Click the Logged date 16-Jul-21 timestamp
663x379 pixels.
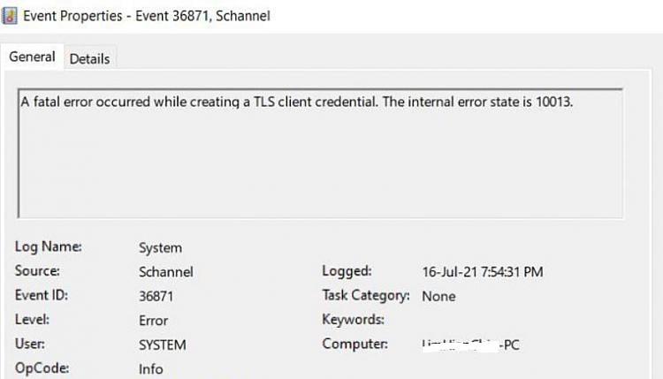click(483, 272)
